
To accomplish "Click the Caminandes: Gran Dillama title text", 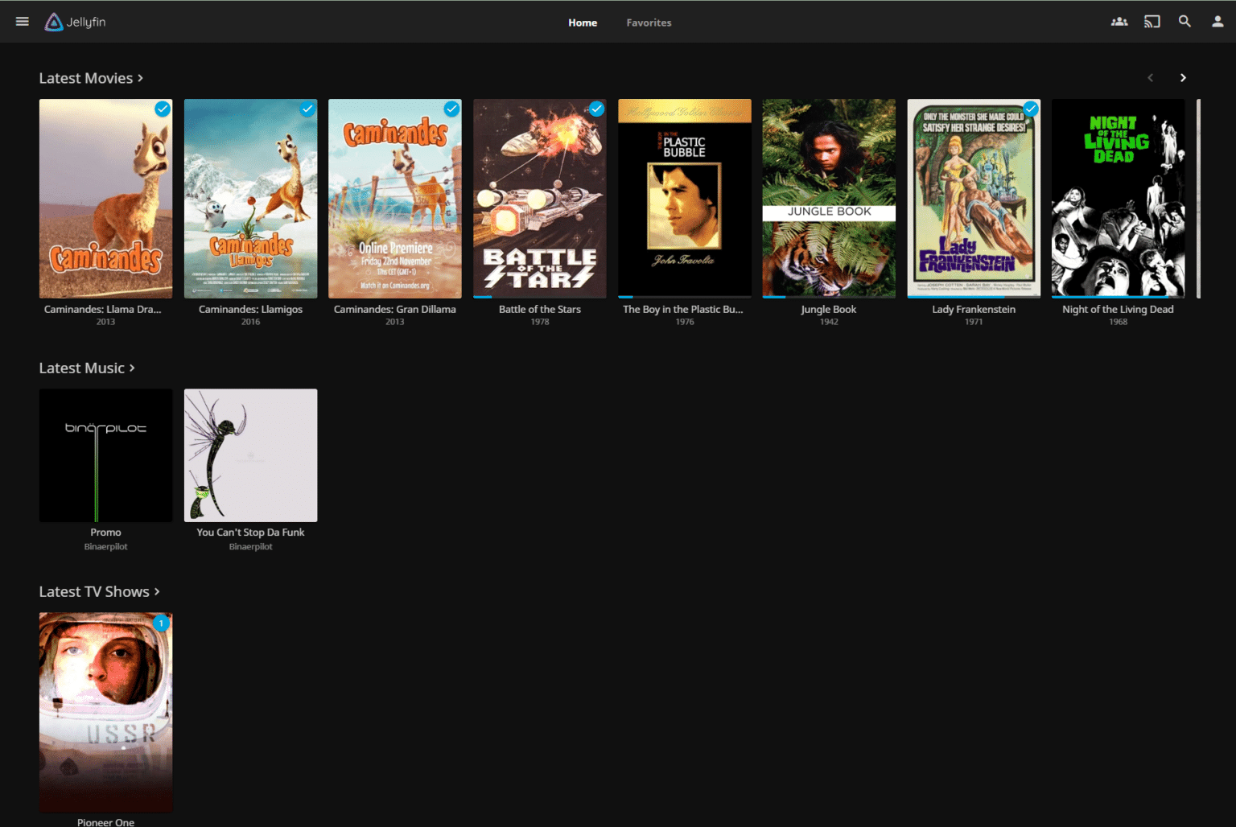I will tap(395, 309).
